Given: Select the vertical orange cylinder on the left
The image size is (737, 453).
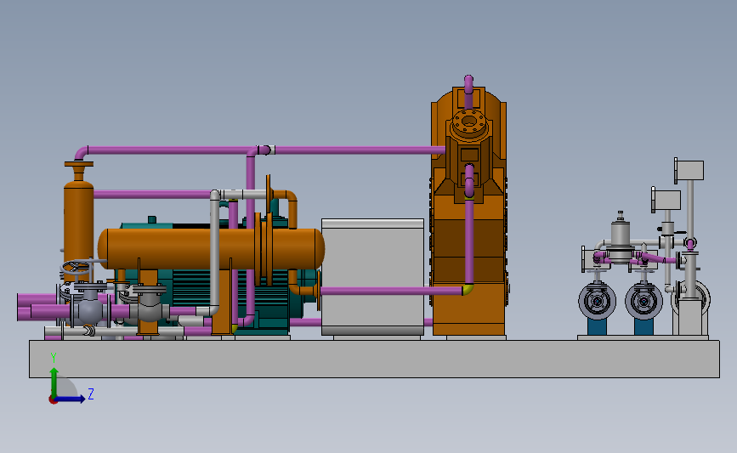Looking at the screenshot, I should pos(78,221).
